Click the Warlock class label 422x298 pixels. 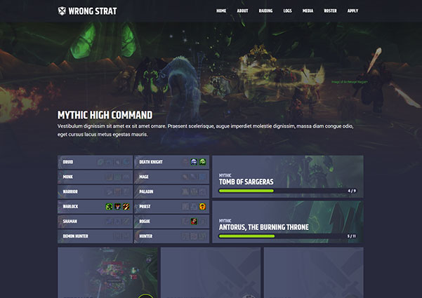click(x=70, y=206)
